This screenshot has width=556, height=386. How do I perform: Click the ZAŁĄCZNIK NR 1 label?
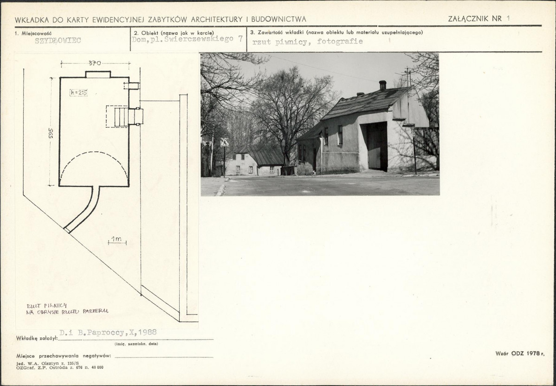coord(478,19)
